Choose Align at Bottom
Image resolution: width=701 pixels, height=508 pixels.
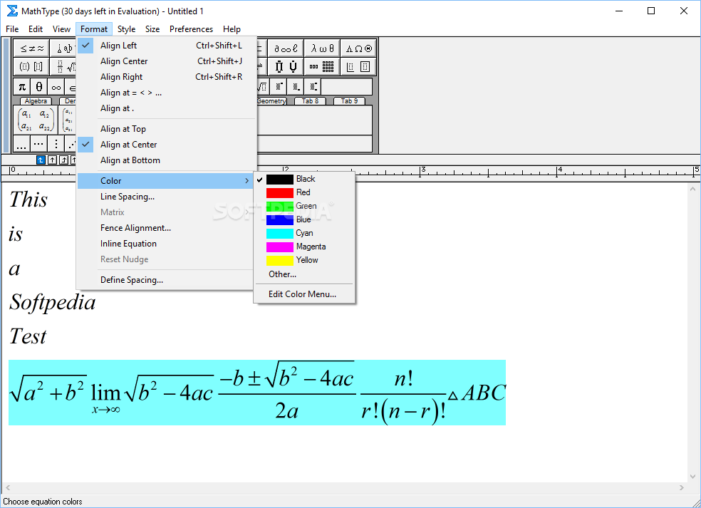tap(166, 160)
